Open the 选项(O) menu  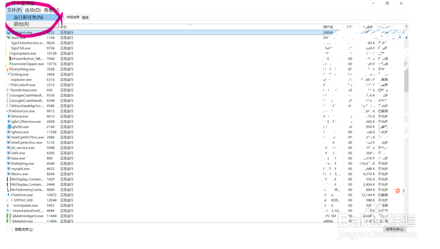pos(33,11)
